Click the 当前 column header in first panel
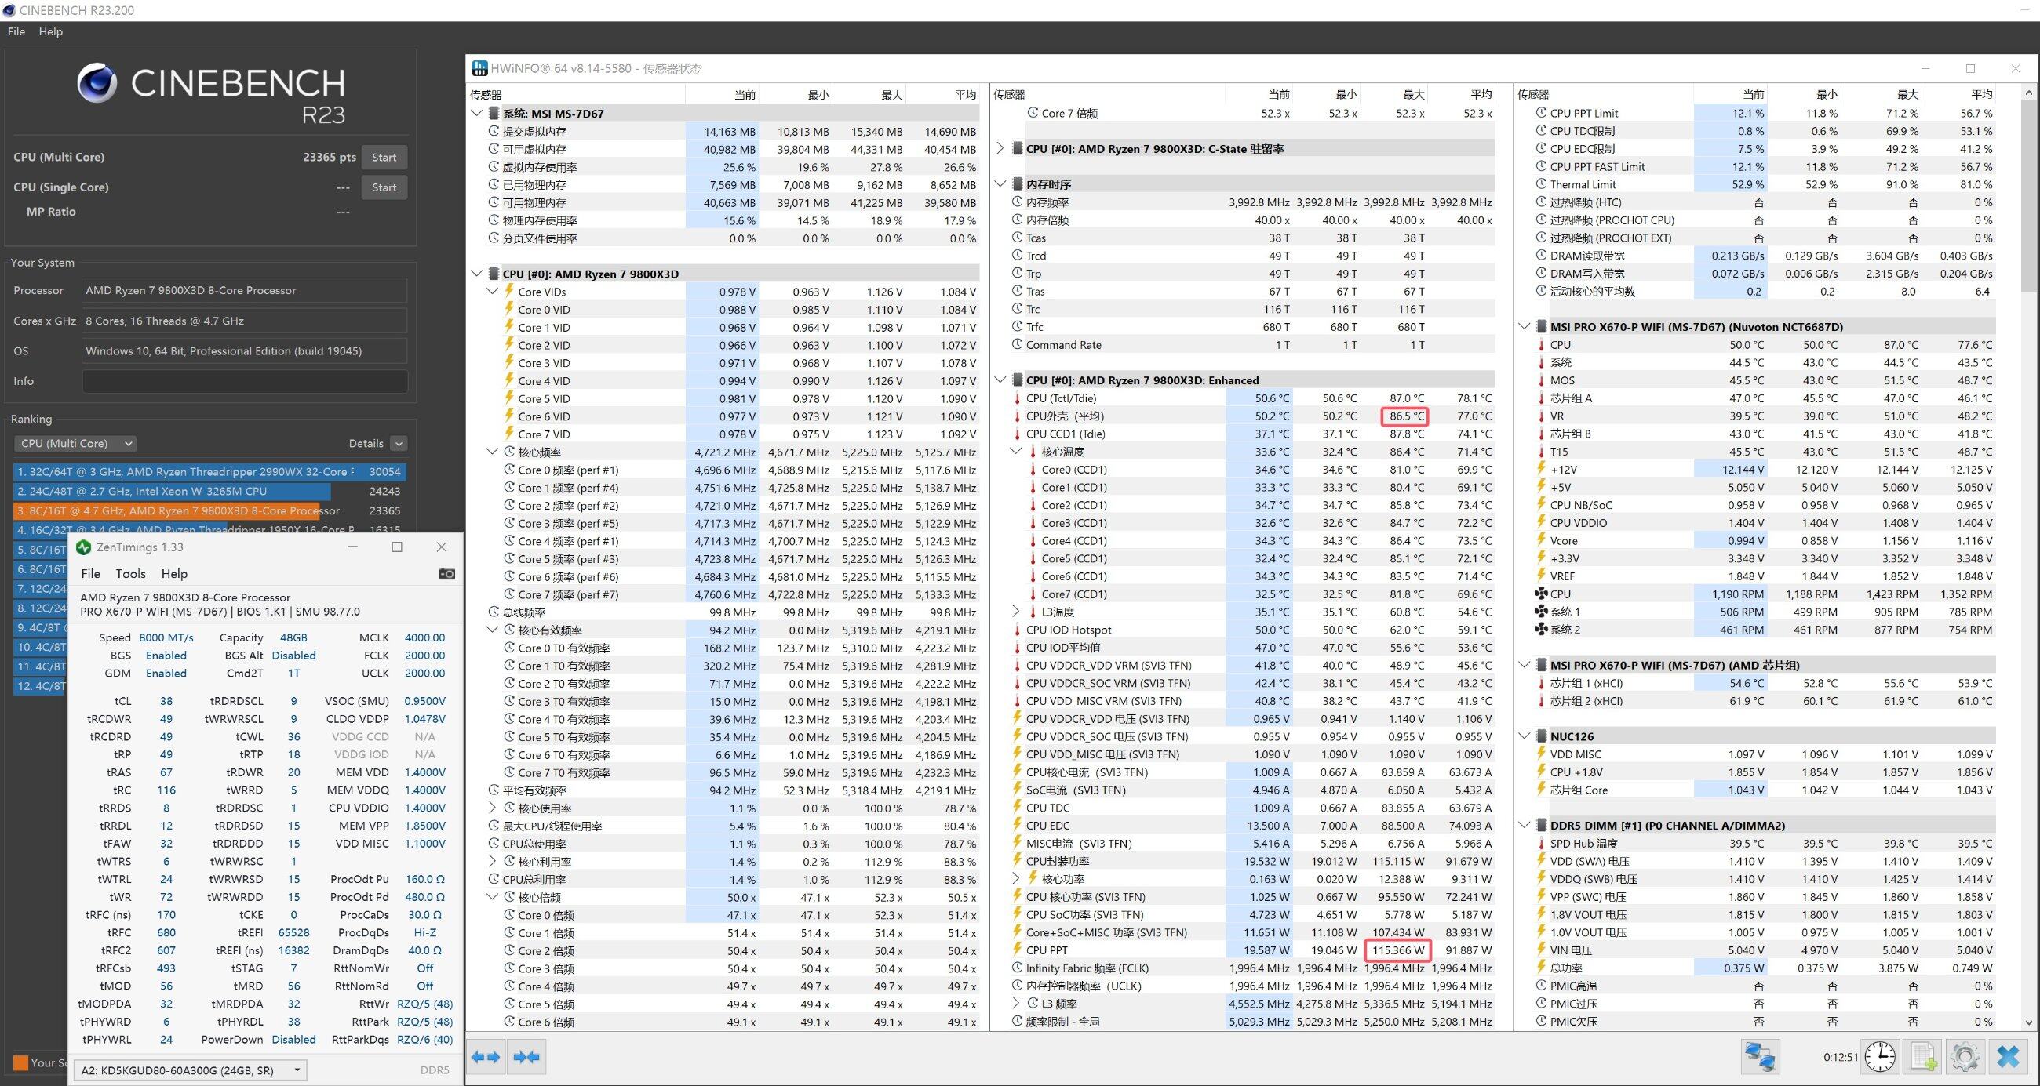This screenshot has width=2040, height=1086. 745,95
